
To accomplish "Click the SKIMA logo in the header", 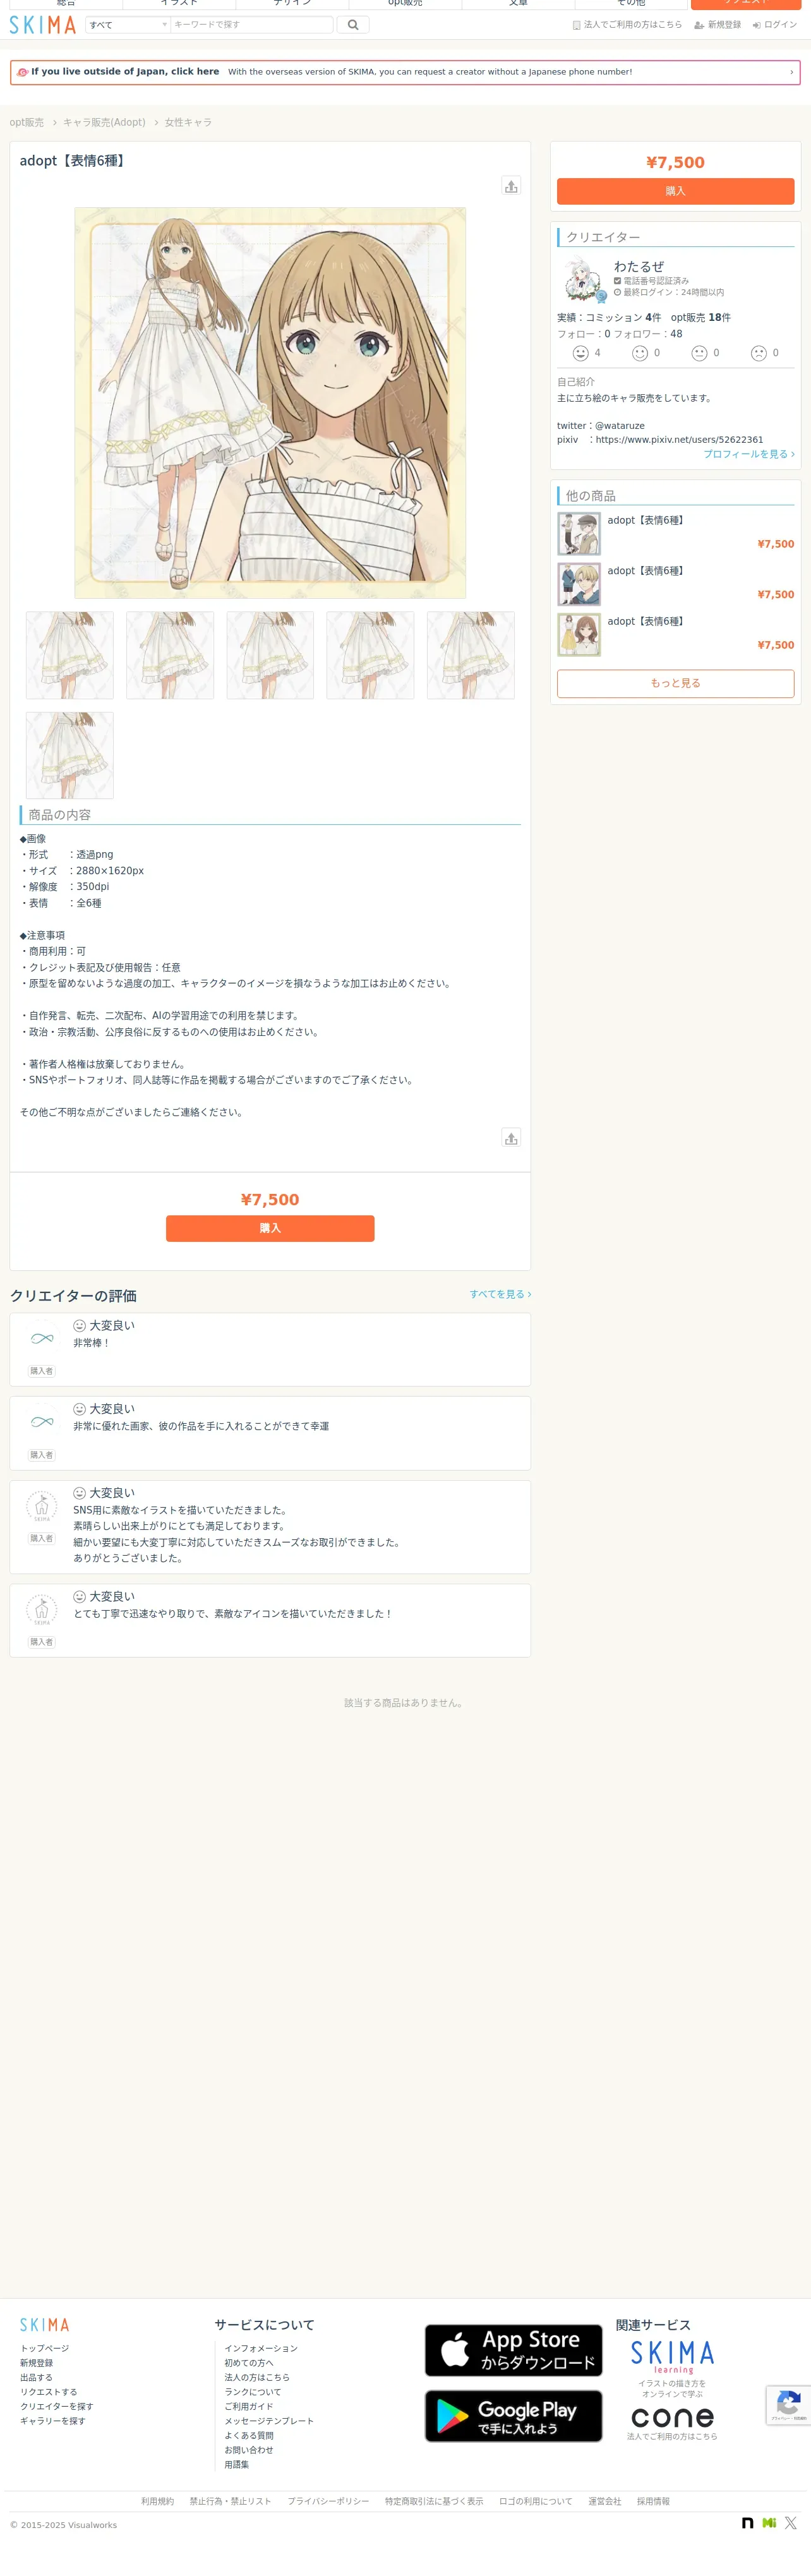I will click(x=43, y=25).
